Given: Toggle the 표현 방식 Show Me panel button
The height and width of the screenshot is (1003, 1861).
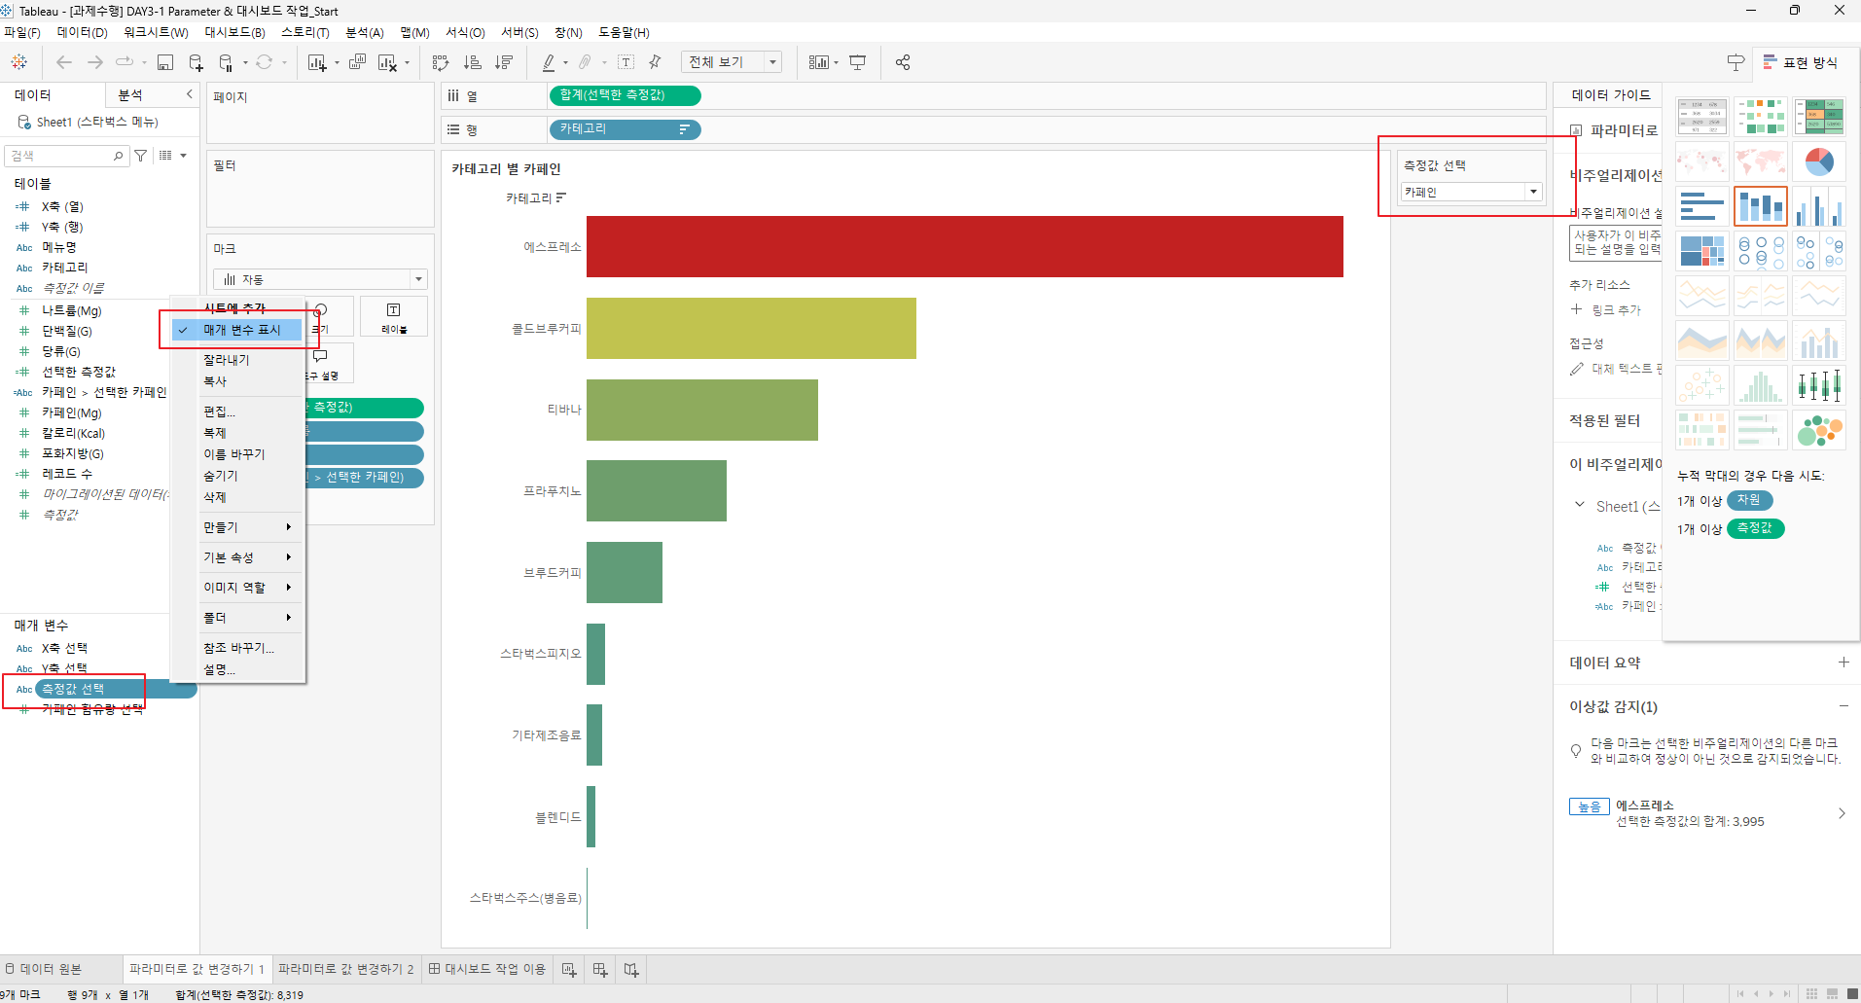Looking at the screenshot, I should pyautogui.click(x=1801, y=62).
